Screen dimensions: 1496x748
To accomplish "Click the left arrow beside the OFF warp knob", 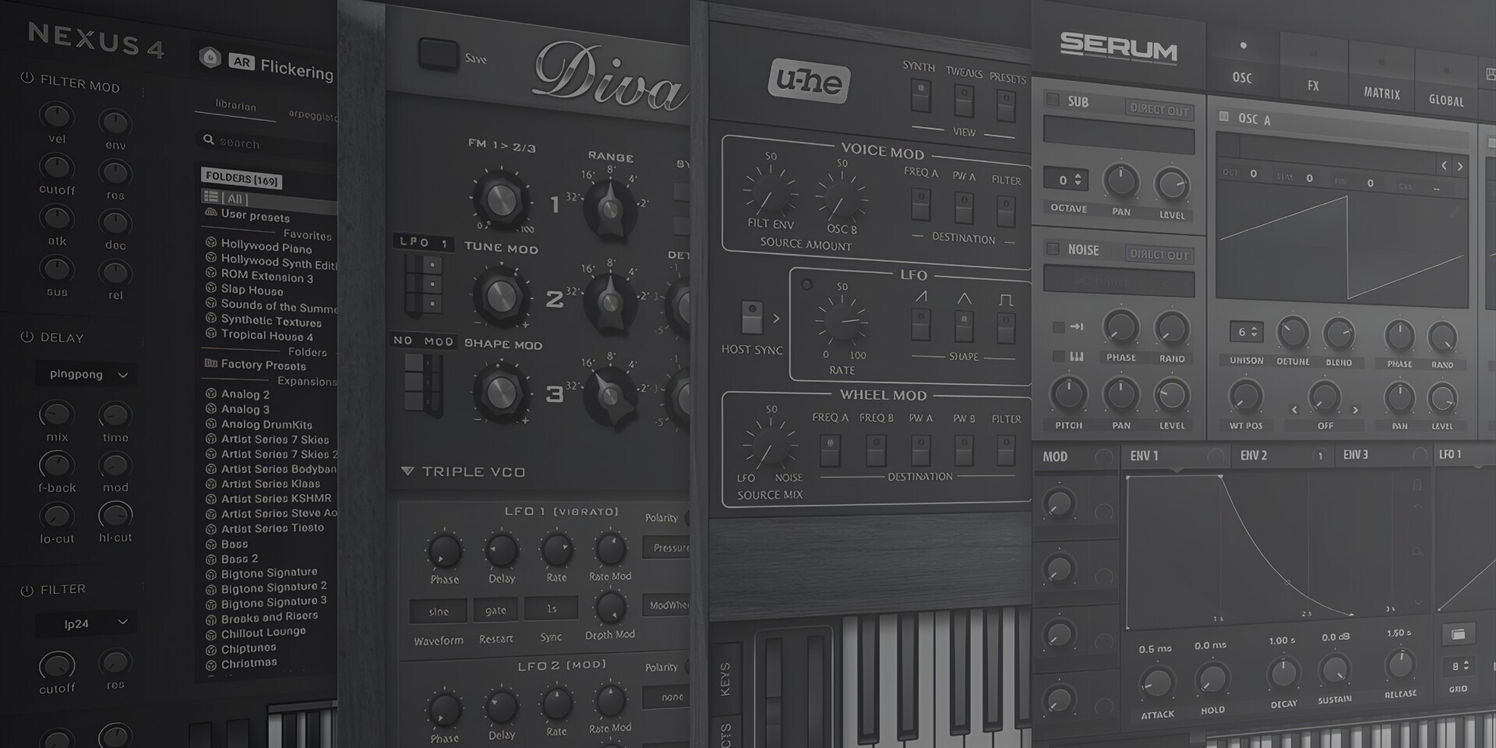I will [x=1295, y=409].
